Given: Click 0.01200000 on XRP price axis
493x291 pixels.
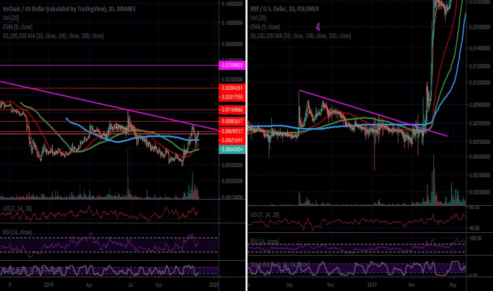Looking at the screenshot, I should 480,83.
